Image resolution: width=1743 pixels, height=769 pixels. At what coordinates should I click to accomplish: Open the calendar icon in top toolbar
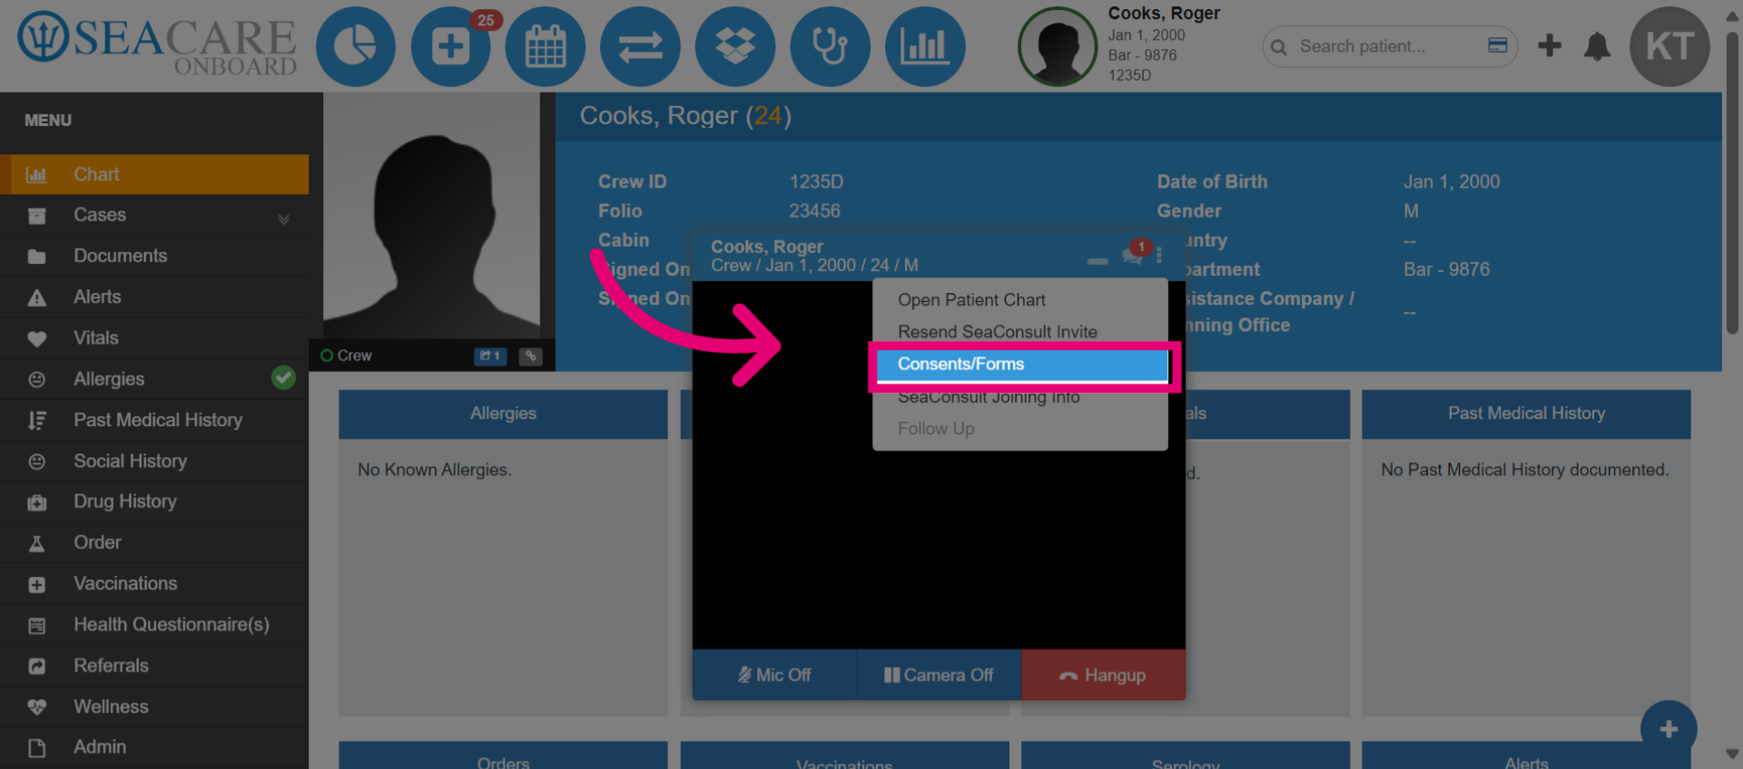tap(546, 46)
